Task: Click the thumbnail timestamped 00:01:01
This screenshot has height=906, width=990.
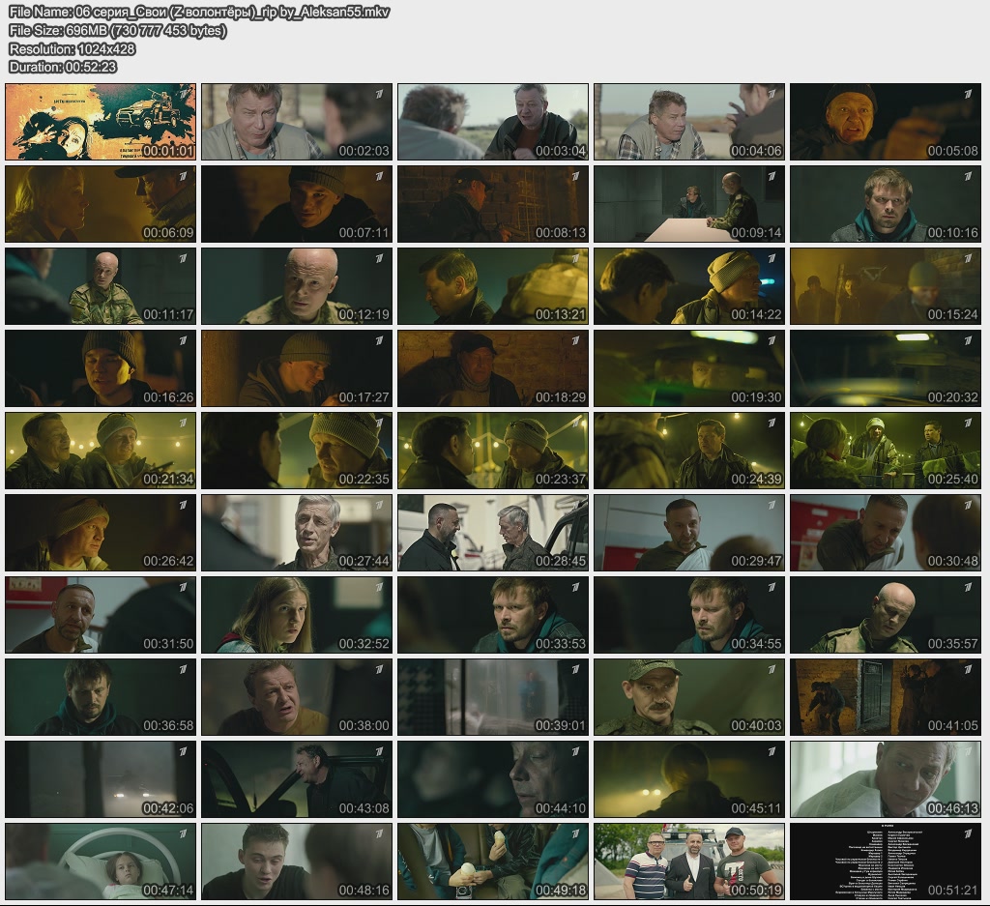Action: (x=101, y=122)
